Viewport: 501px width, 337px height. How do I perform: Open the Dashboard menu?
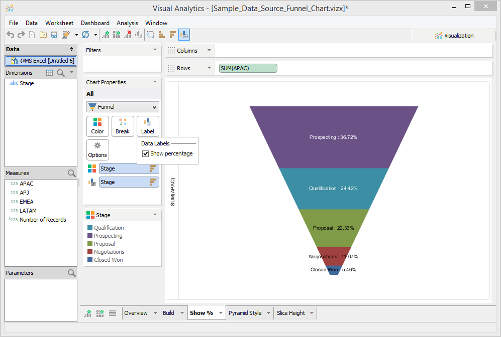(x=95, y=23)
